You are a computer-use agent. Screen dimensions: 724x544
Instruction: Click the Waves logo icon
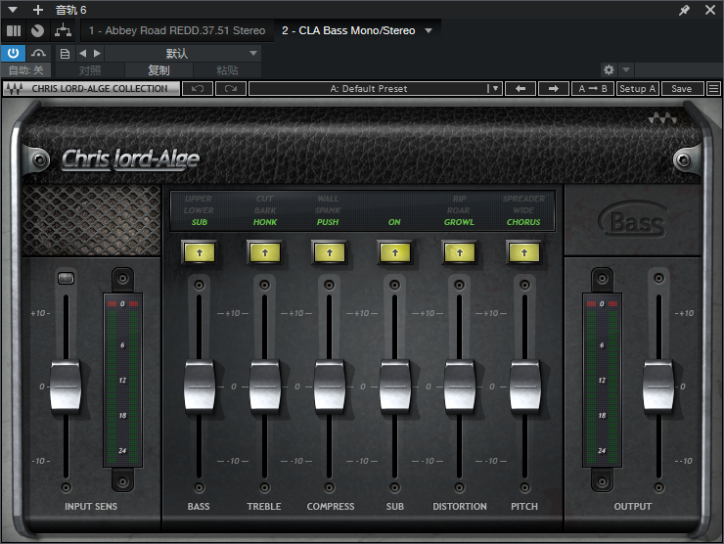click(662, 119)
